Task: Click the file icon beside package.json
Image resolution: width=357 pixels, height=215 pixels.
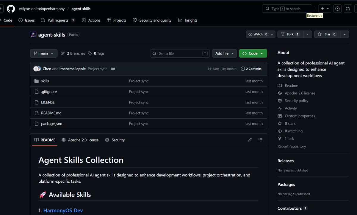Action: coord(37,124)
